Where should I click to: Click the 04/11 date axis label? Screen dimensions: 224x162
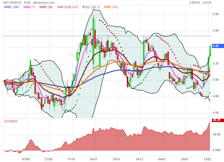(x=94, y=159)
